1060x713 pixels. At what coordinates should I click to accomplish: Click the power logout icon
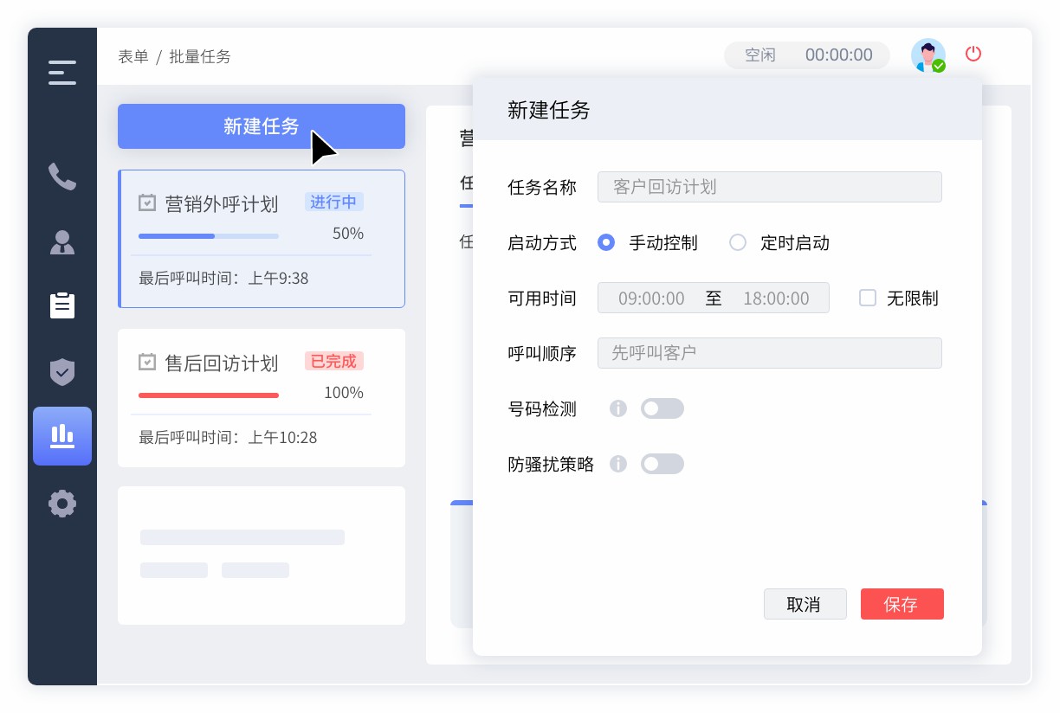(x=973, y=54)
